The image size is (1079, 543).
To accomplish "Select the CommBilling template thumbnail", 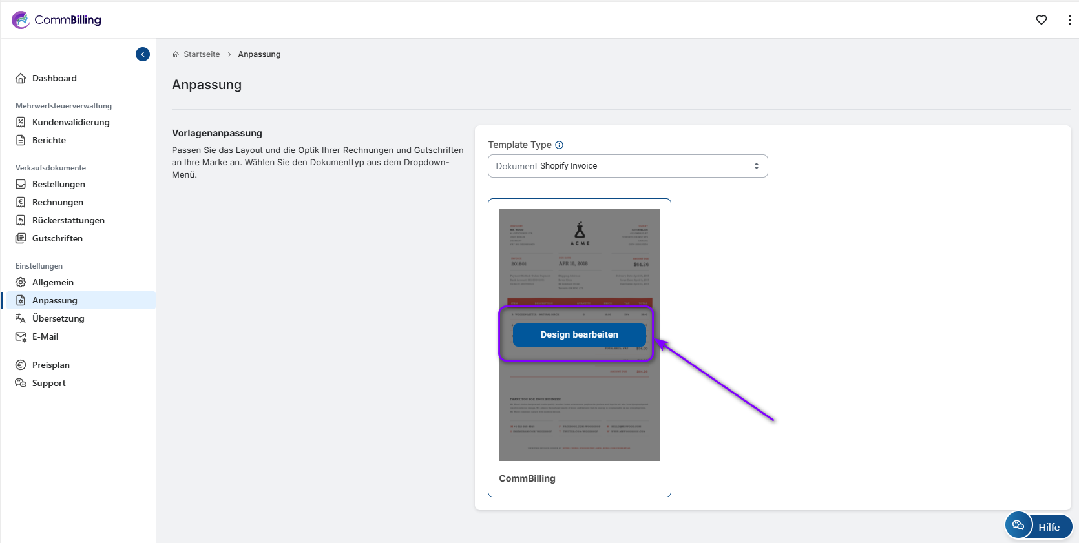I will pyautogui.click(x=580, y=335).
